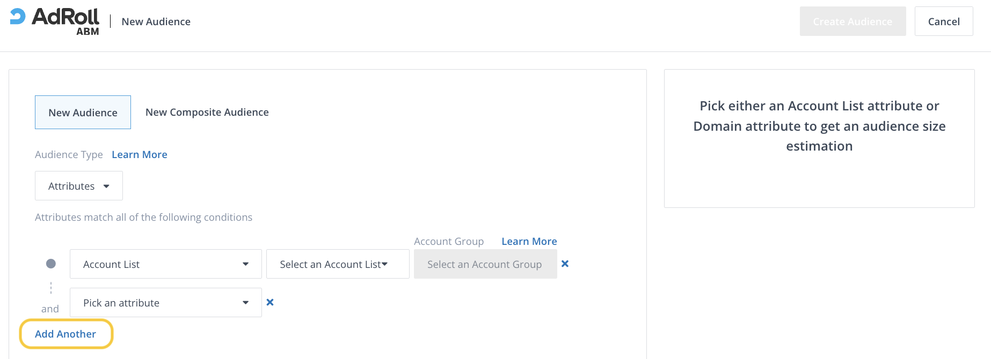Remove the Account List condition row

pos(565,264)
